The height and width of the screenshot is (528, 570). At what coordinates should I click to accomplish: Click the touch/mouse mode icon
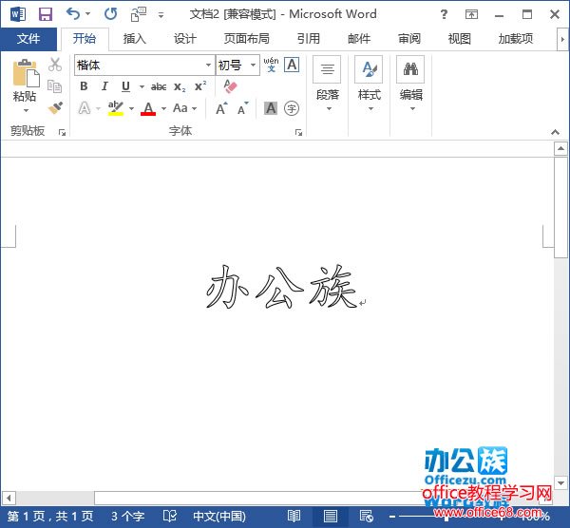pyautogui.click(x=139, y=14)
